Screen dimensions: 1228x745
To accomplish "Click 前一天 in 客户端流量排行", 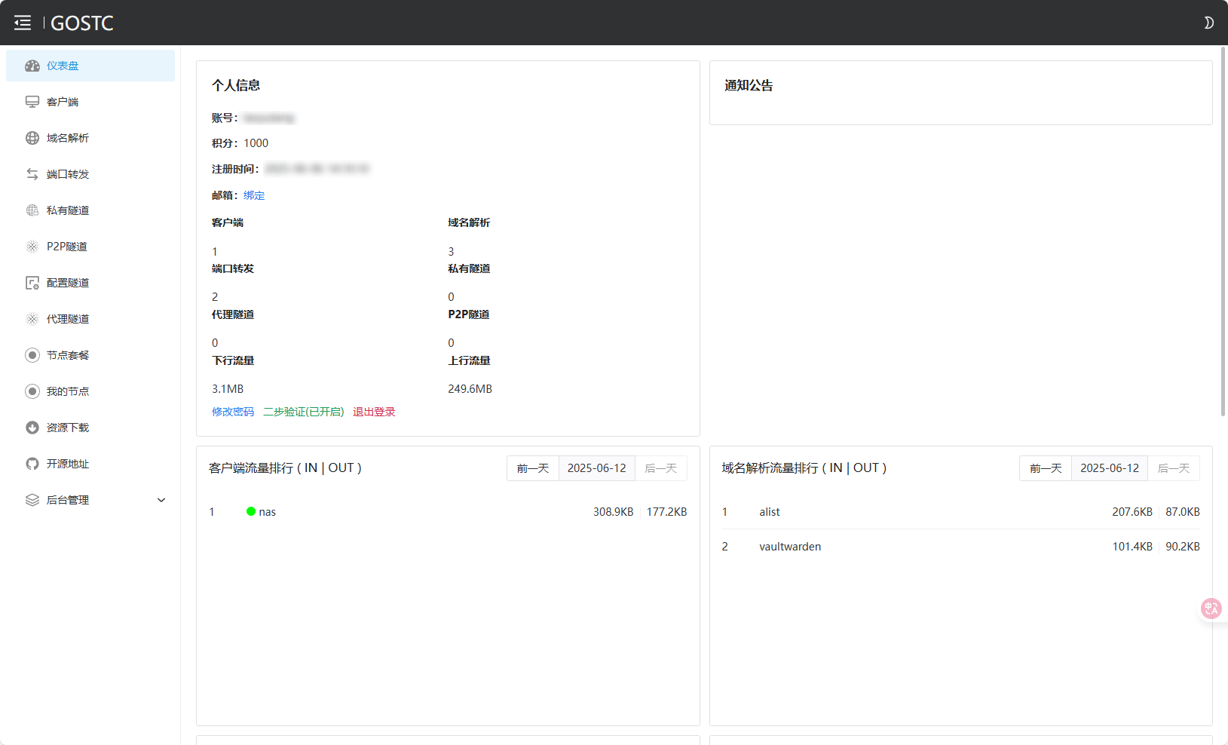I will click(533, 468).
